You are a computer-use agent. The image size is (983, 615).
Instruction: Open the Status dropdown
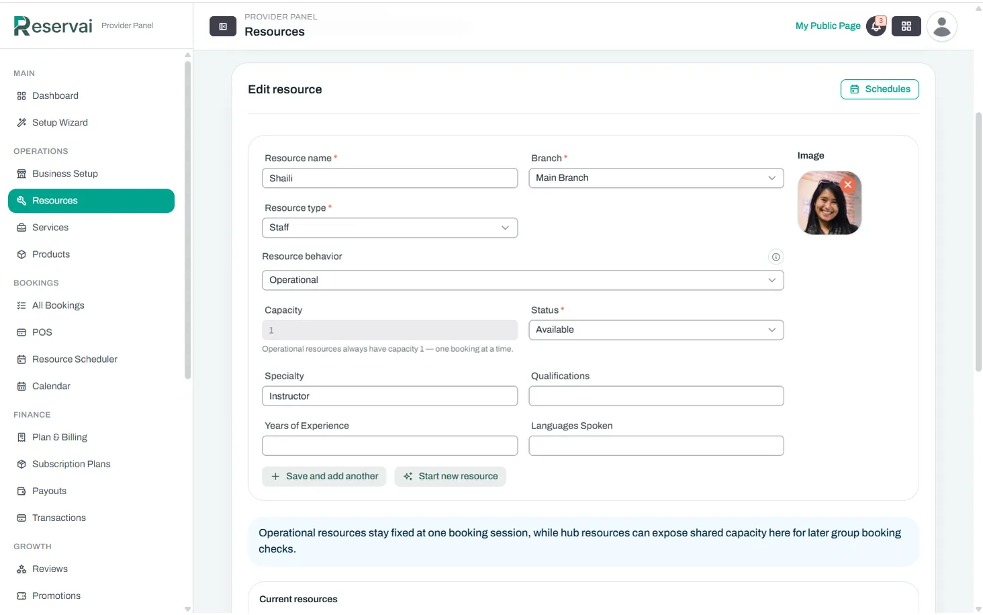coord(656,330)
